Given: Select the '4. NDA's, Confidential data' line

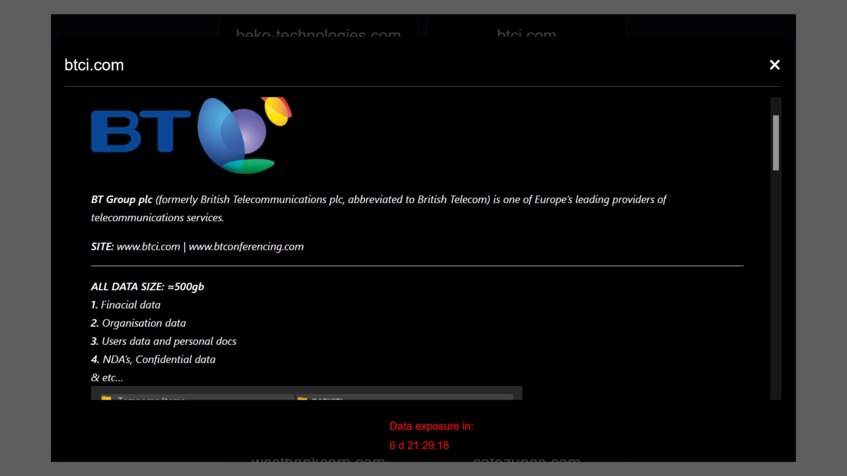Looking at the screenshot, I should click(x=153, y=359).
